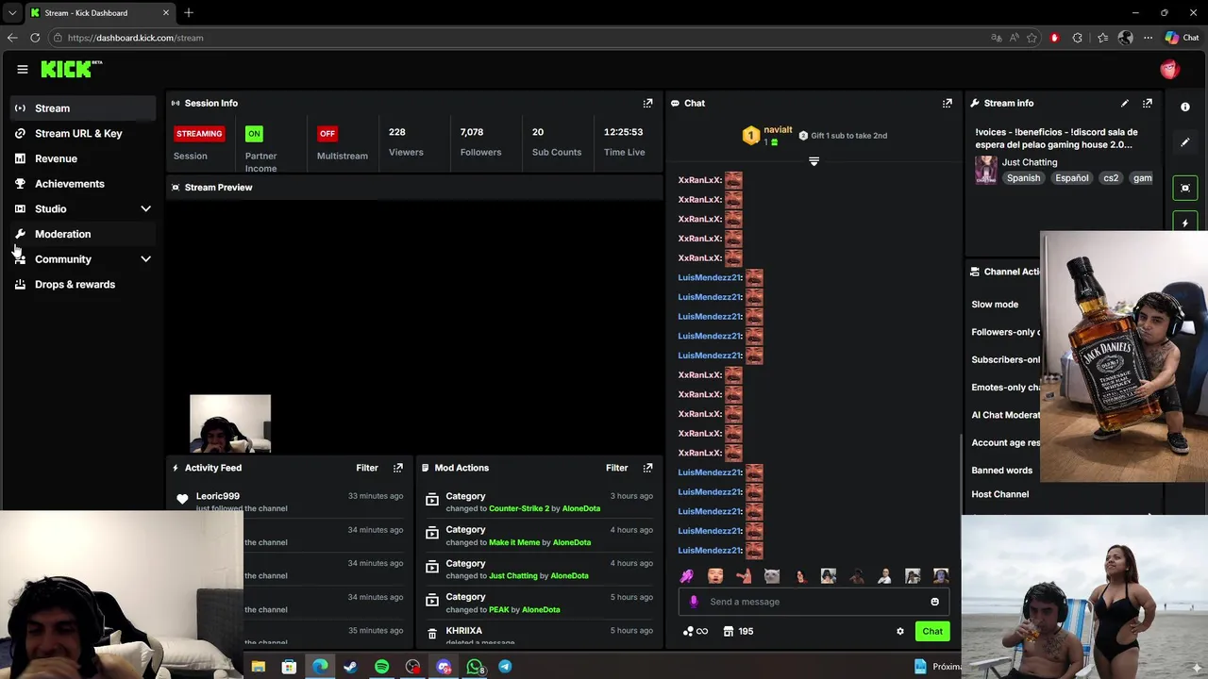
Task: Open Stream URL & Key page
Action: click(x=84, y=133)
